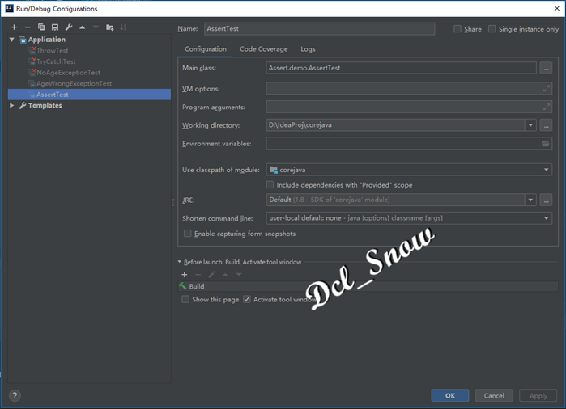Select NoAgeExceptionTest configuration
Screen dimensions: 566x409
(68, 73)
